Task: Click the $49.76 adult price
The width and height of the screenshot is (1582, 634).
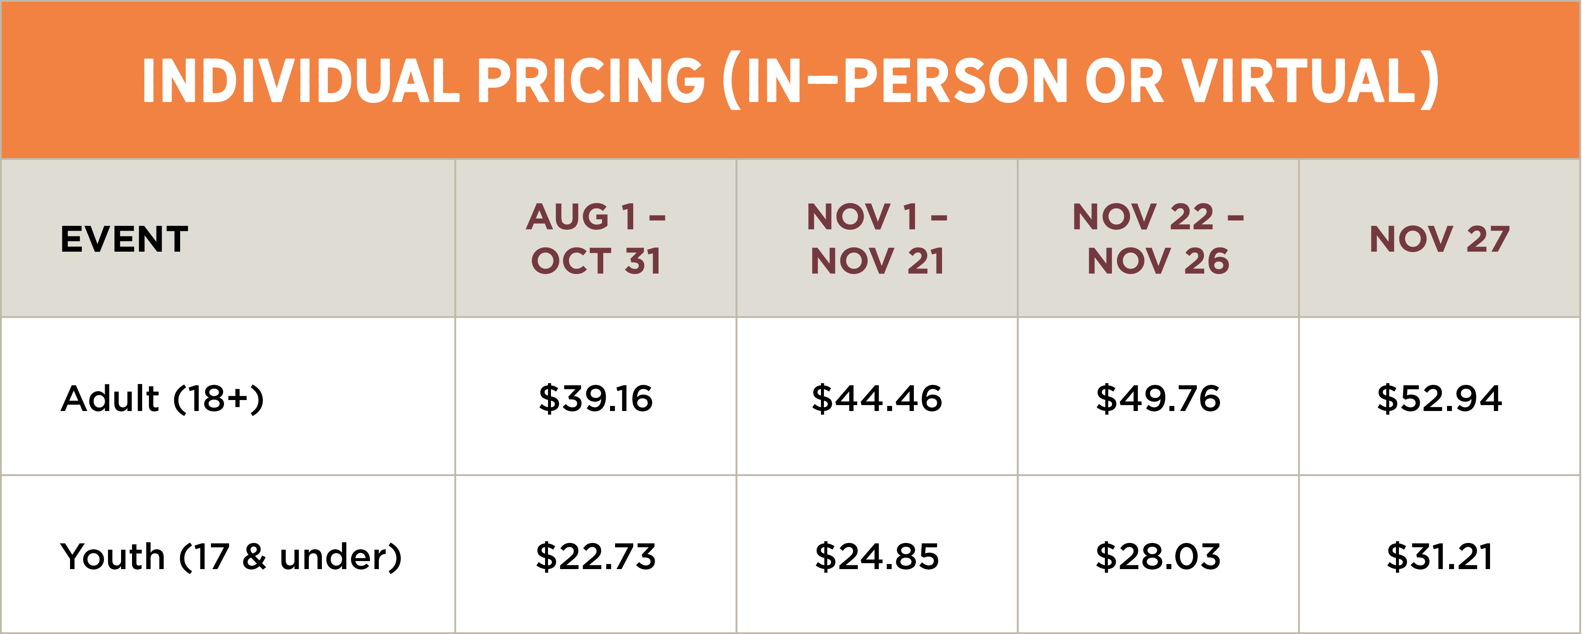Action: (x=1158, y=398)
